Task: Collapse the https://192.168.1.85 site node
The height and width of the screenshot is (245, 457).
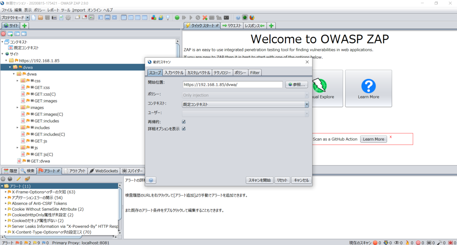Action: pos(6,61)
